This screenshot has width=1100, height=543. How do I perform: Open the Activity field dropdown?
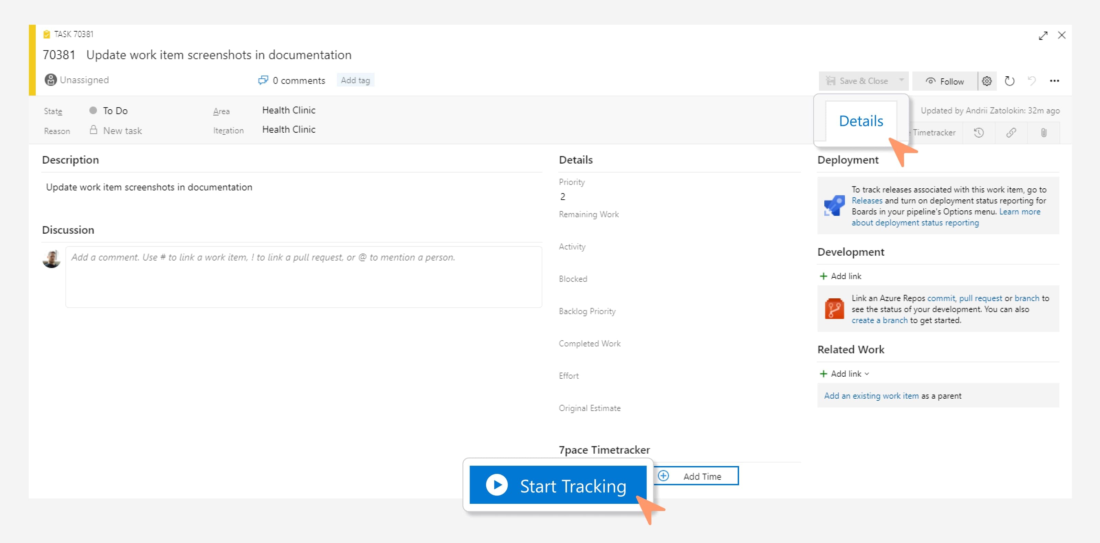click(679, 262)
